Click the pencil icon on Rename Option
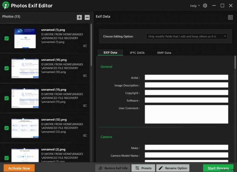The image size is (237, 172). [x=161, y=168]
